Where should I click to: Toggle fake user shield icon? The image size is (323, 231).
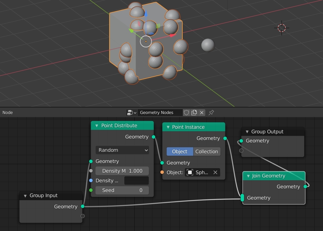pos(187,112)
